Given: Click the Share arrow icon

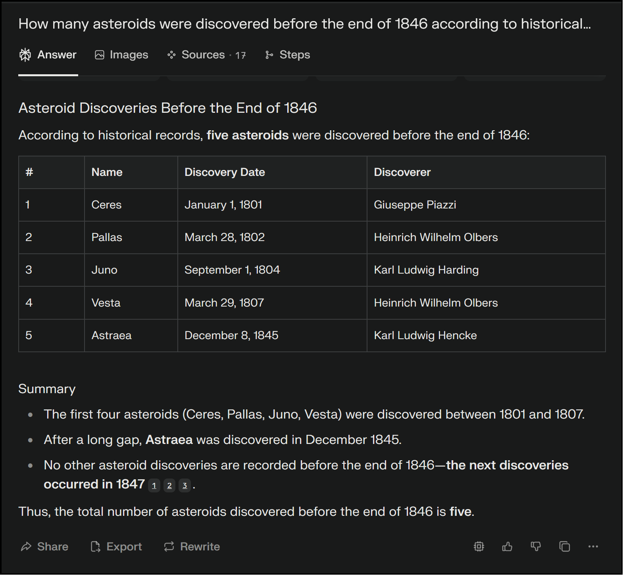Looking at the screenshot, I should click(x=26, y=547).
